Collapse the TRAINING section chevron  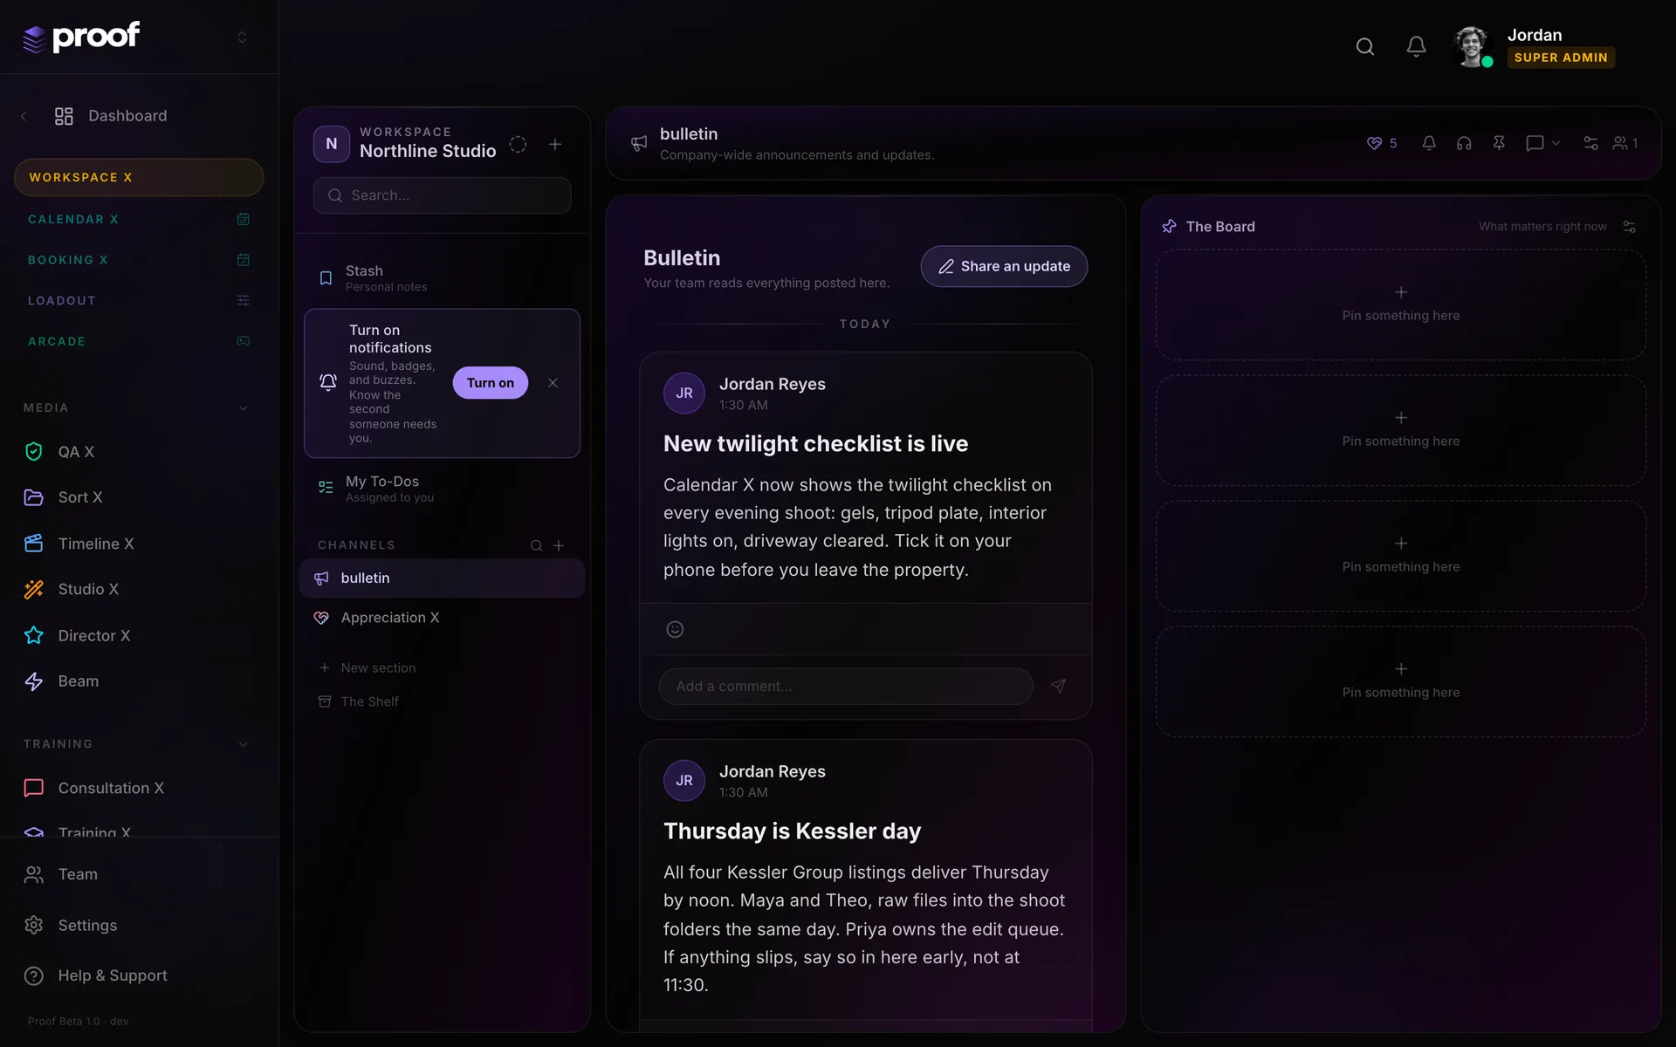(x=243, y=744)
